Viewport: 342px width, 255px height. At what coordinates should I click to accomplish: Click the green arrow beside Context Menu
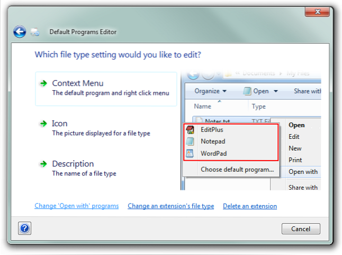[43, 84]
